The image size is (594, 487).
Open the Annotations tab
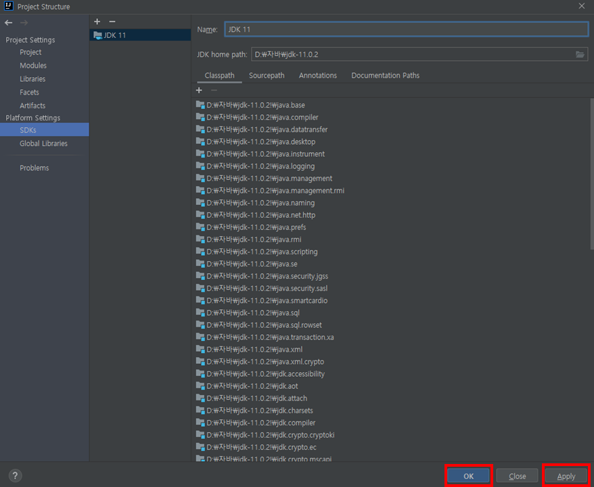click(318, 75)
